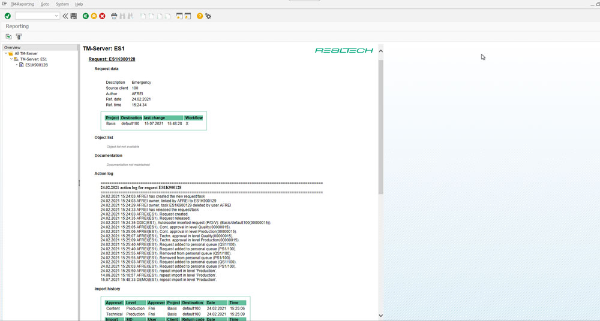Click the Find Next binoculars icon
600x321 pixels.
pos(130,16)
